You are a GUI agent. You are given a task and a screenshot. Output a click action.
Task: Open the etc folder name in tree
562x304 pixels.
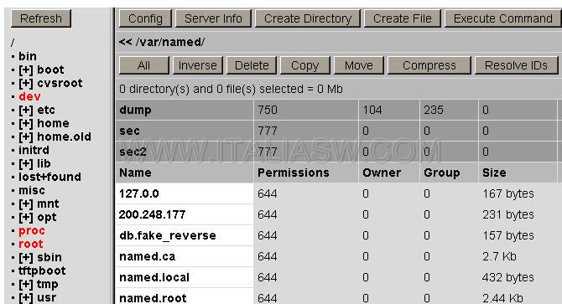click(46, 111)
